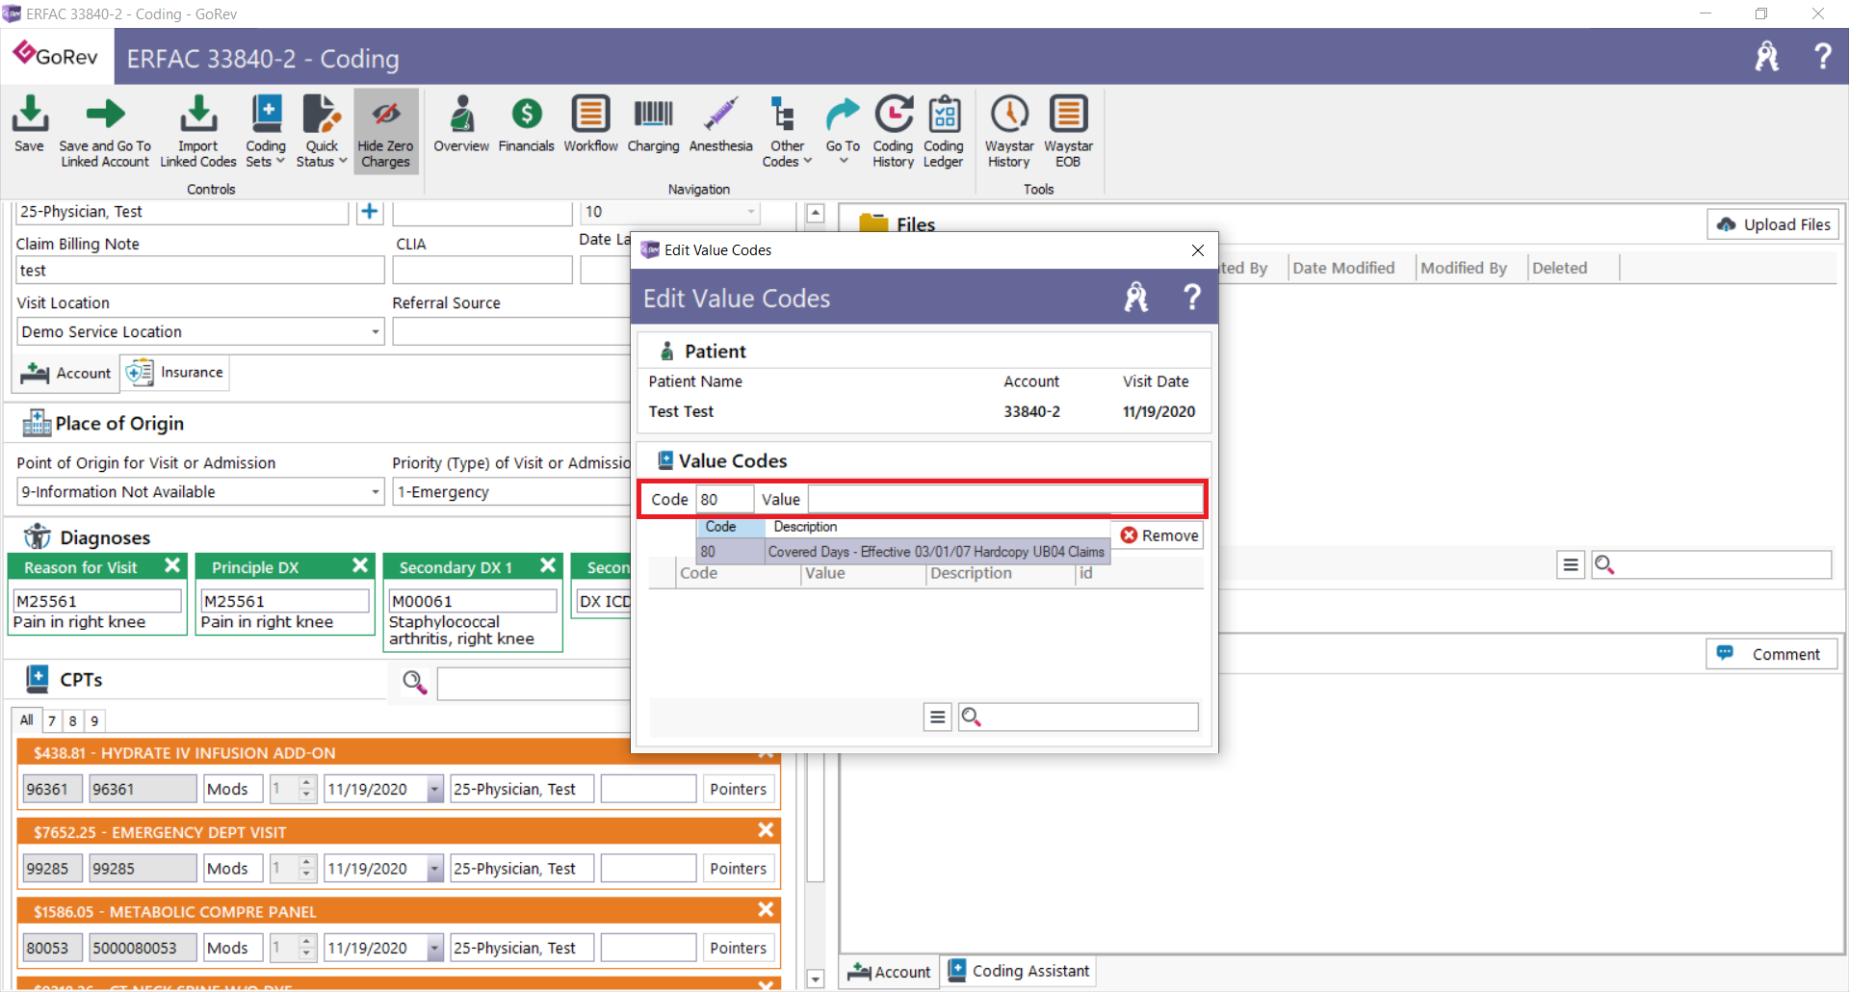The width and height of the screenshot is (1849, 992).
Task: Click the Remove button in Edit Value Codes
Action: click(1159, 535)
